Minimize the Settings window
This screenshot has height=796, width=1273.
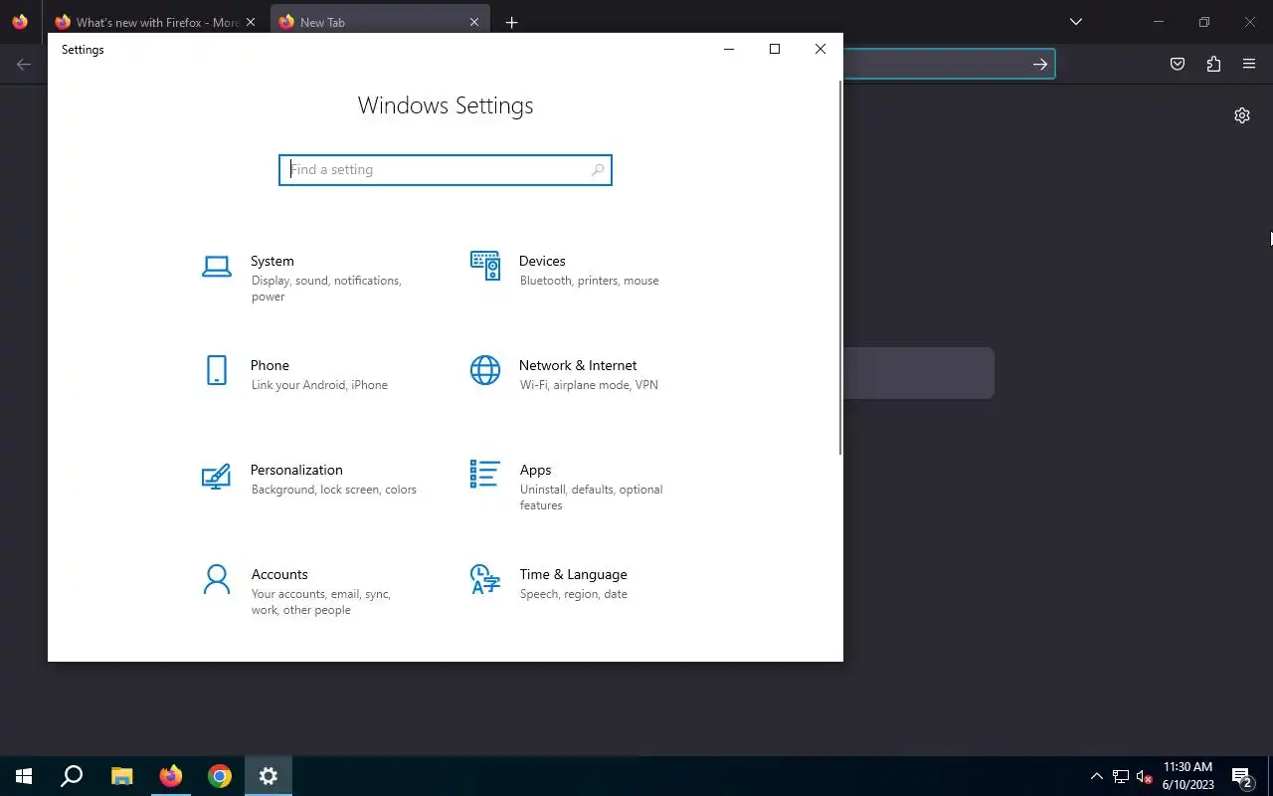(x=729, y=49)
